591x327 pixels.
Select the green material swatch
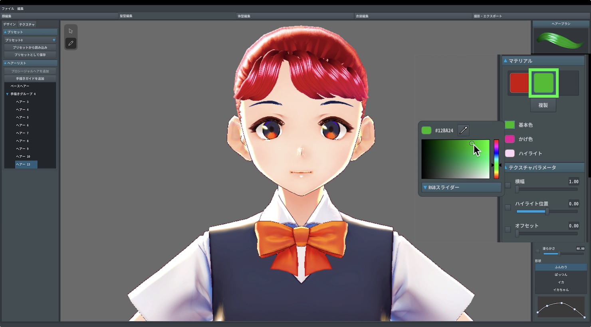coord(543,83)
